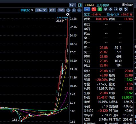Image resolution: width=136 pixels, height=124 pixels.
Task: Open chart settings gear icon
Action: [x=67, y=14]
